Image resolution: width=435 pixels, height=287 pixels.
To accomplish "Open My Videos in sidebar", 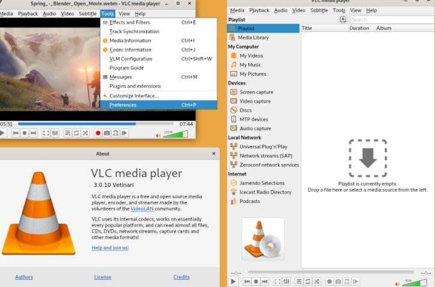I will pos(263,56).
